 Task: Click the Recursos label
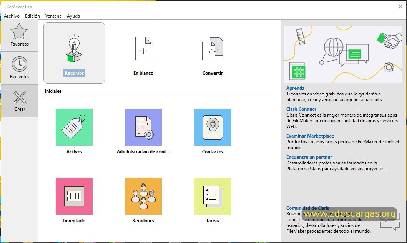click(74, 73)
